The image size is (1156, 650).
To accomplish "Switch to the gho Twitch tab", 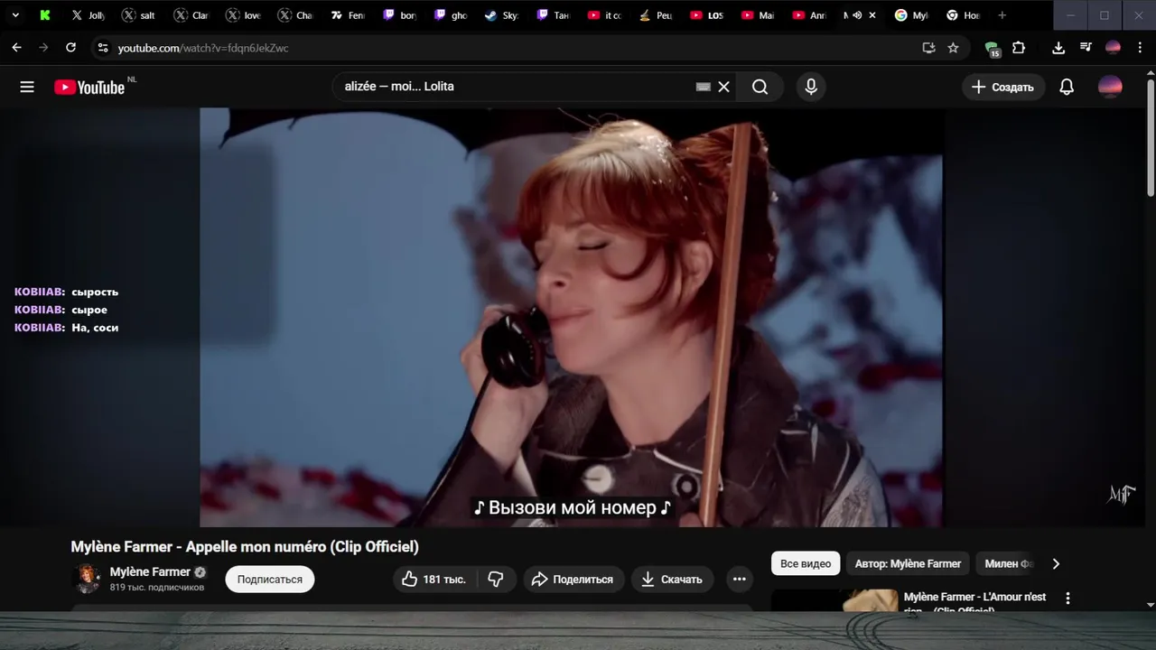I will click(451, 15).
